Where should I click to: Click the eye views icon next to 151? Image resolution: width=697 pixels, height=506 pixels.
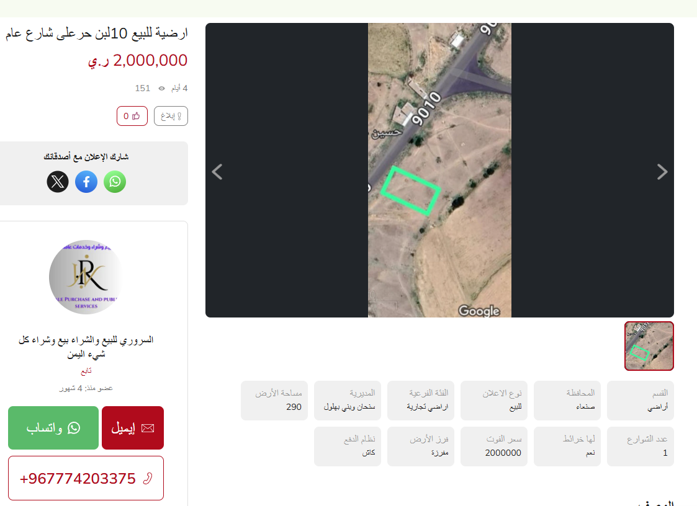click(x=162, y=89)
